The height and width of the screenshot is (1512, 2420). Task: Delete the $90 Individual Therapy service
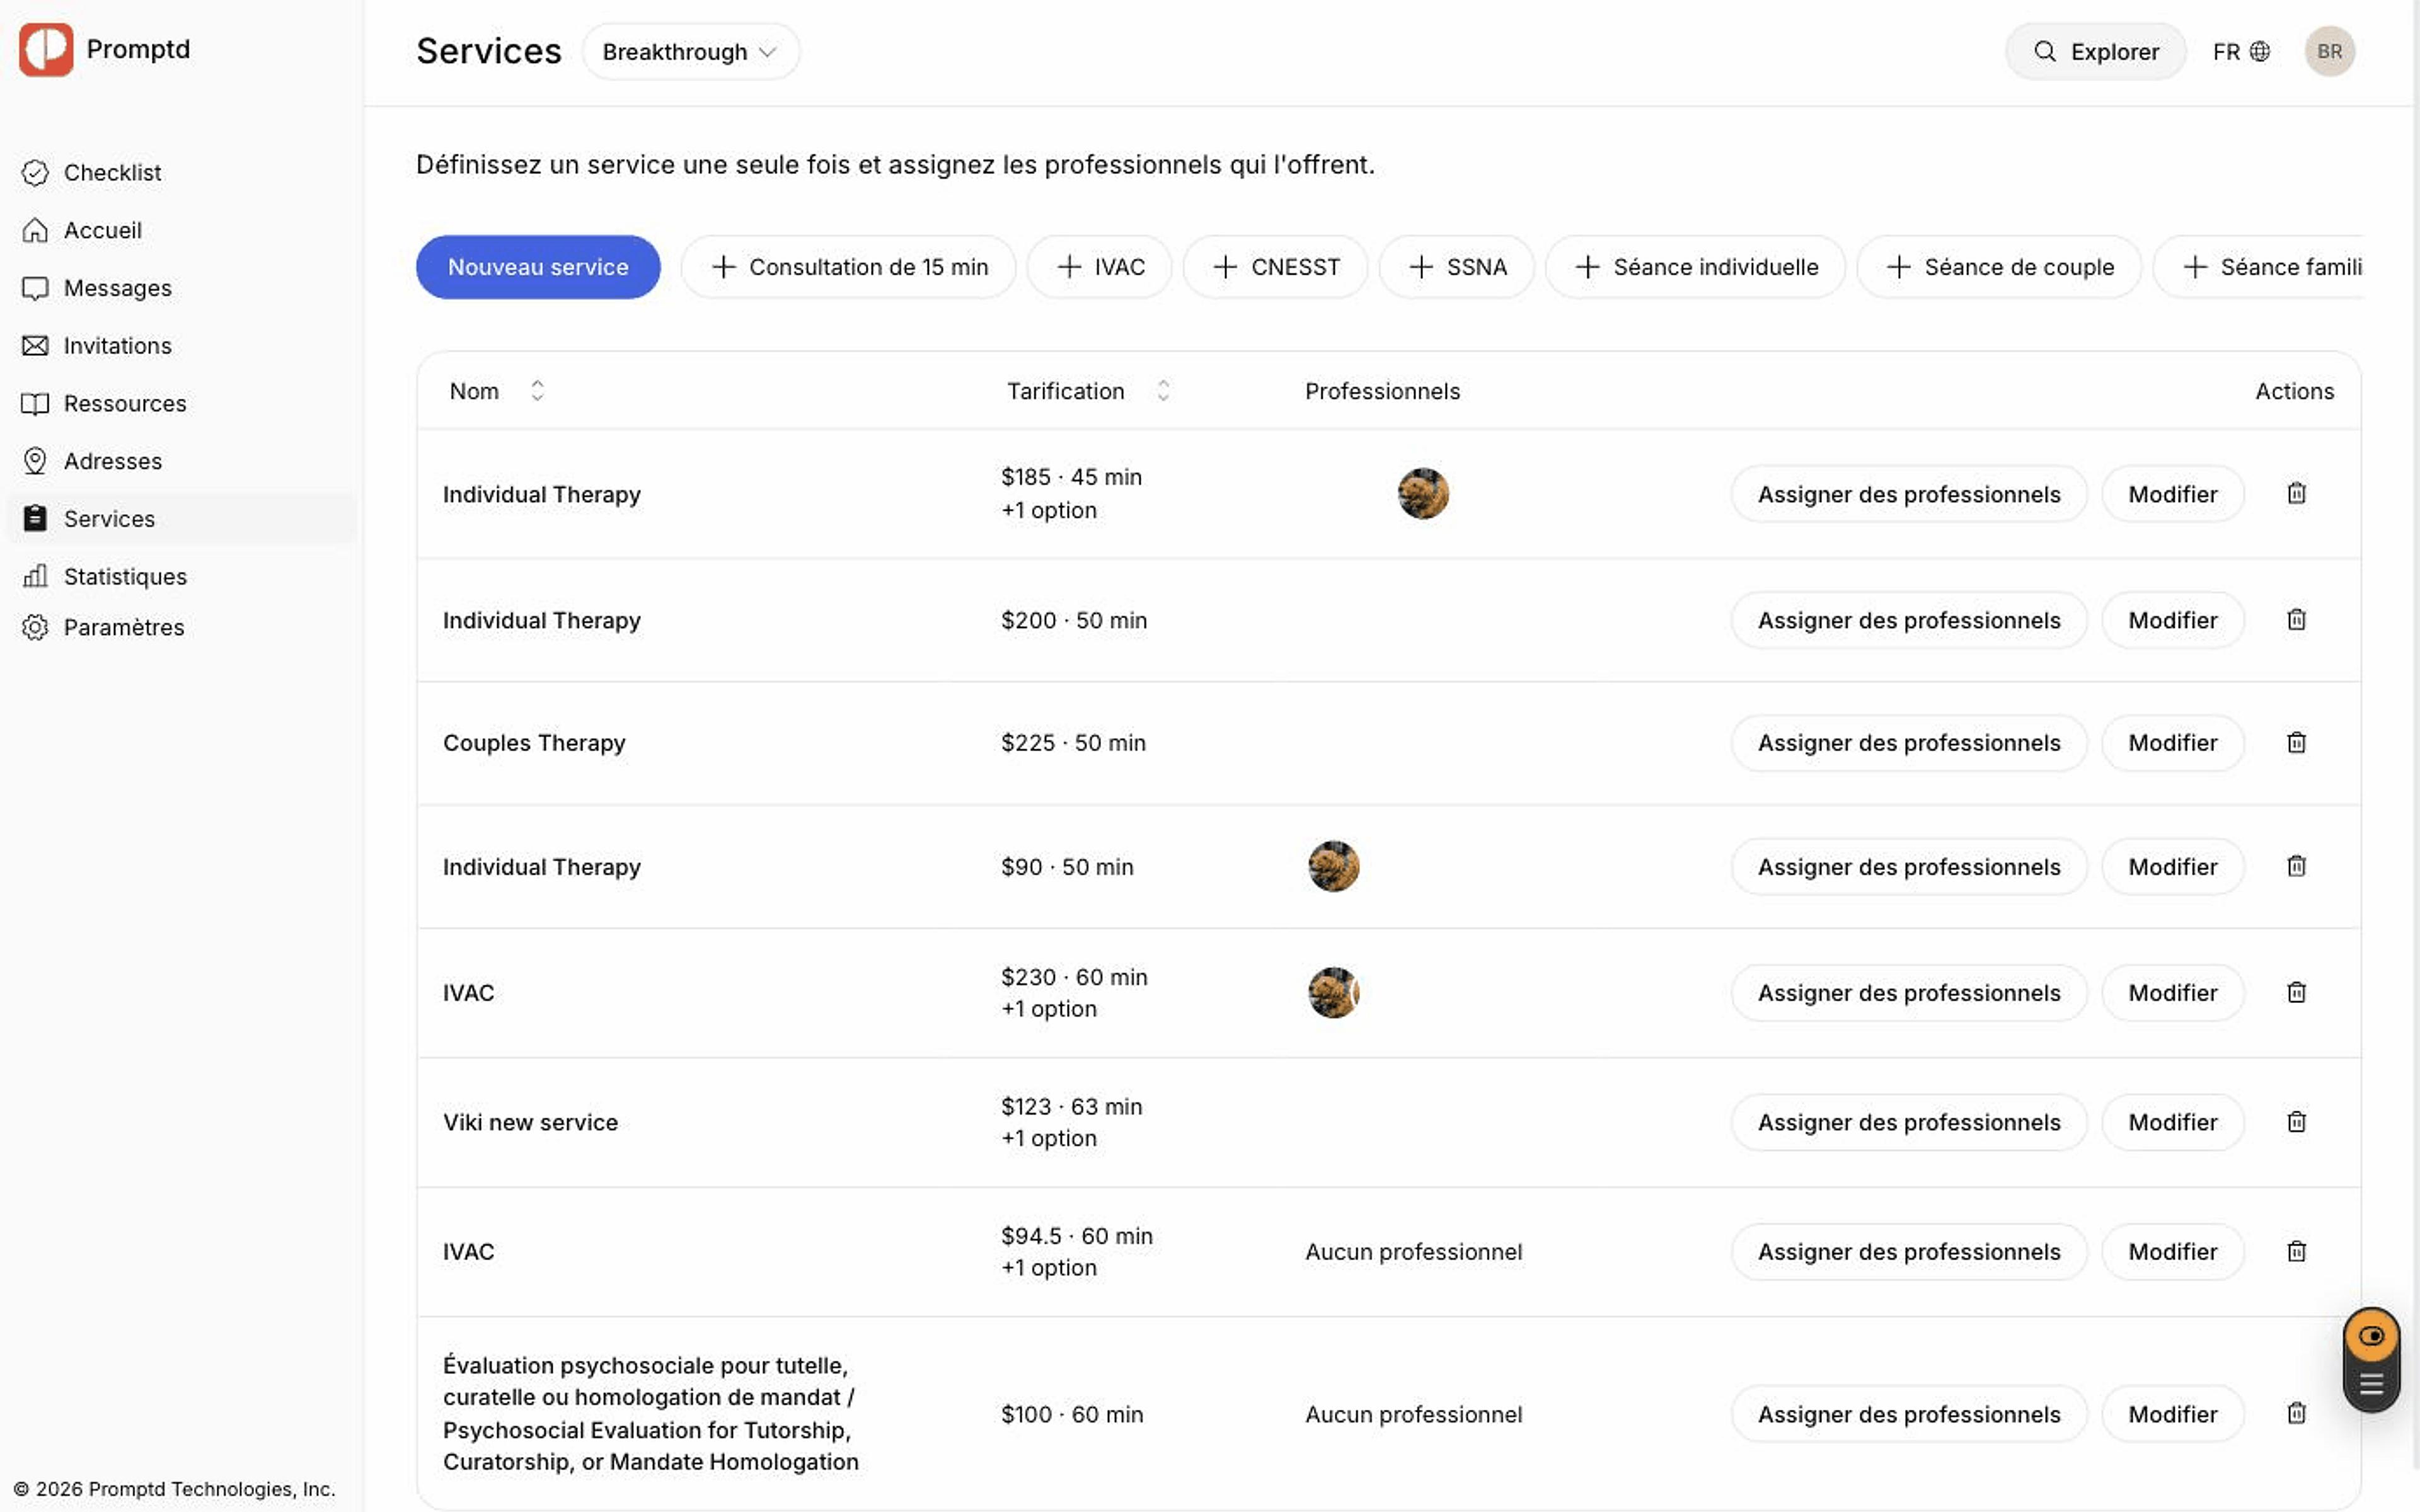pyautogui.click(x=2297, y=867)
